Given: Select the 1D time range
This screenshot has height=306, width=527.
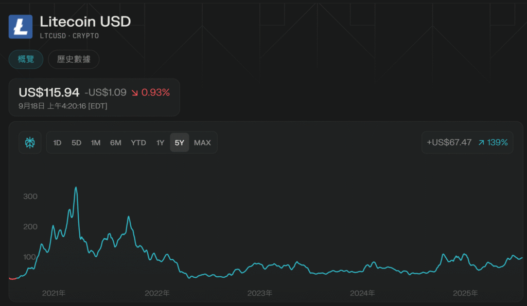Looking at the screenshot, I should [57, 143].
